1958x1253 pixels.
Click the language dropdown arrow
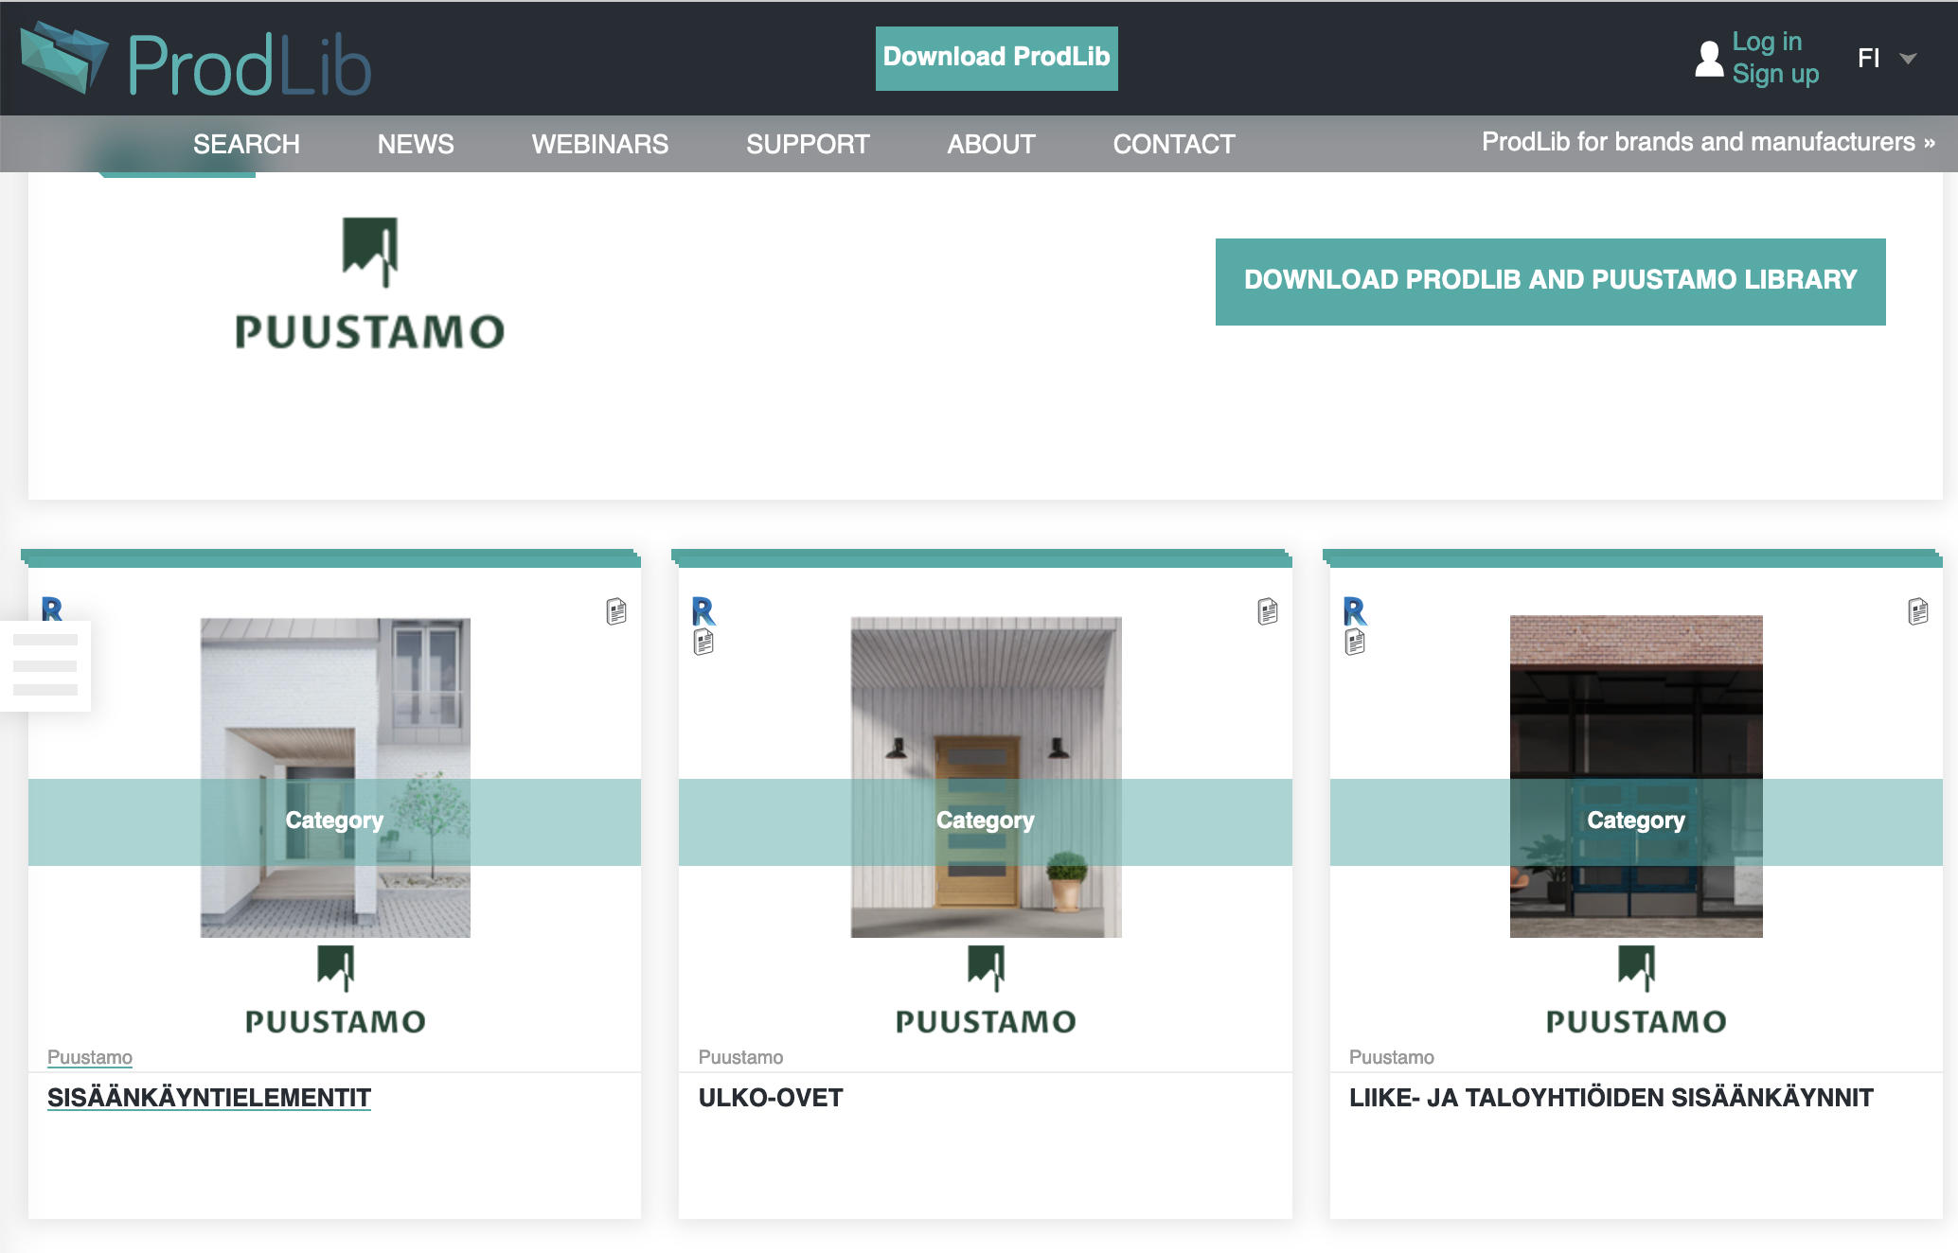[x=1908, y=59]
